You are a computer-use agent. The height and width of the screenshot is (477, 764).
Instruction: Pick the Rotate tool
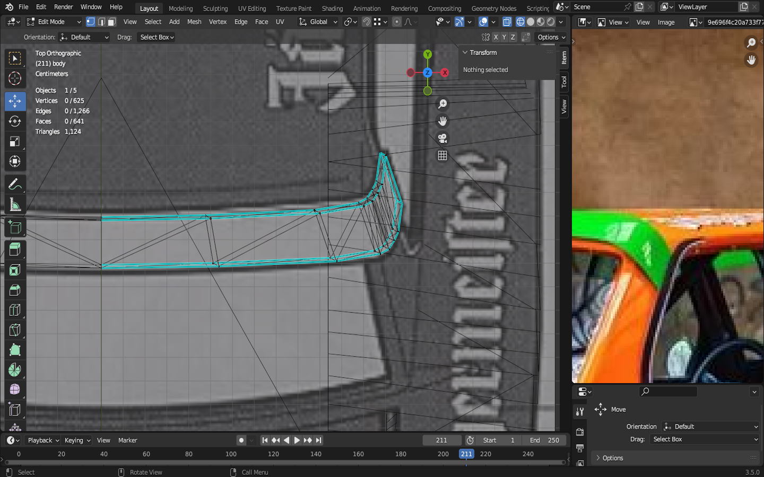[15, 121]
